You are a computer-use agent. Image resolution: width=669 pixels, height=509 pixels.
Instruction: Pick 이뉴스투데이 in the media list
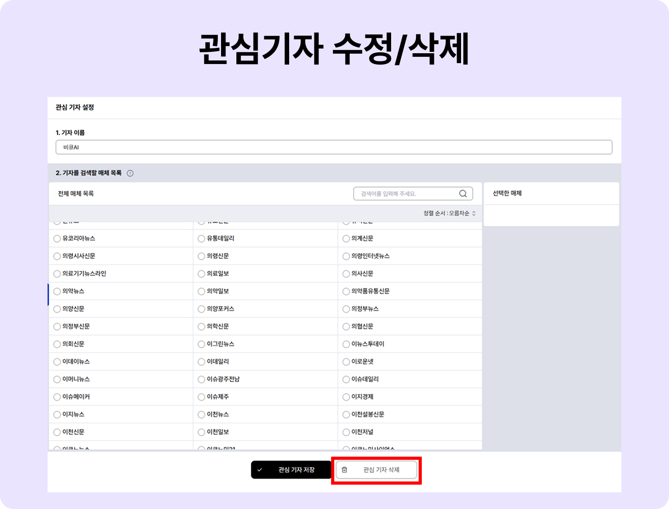click(368, 344)
